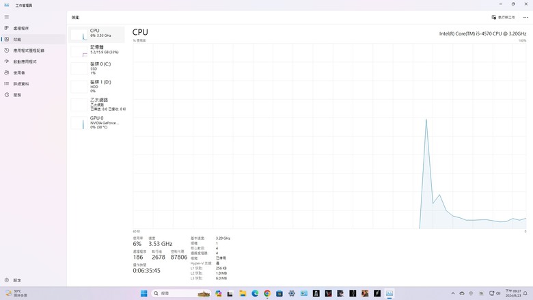Click 執行新工作 (Run new task) button

pyautogui.click(x=503, y=17)
